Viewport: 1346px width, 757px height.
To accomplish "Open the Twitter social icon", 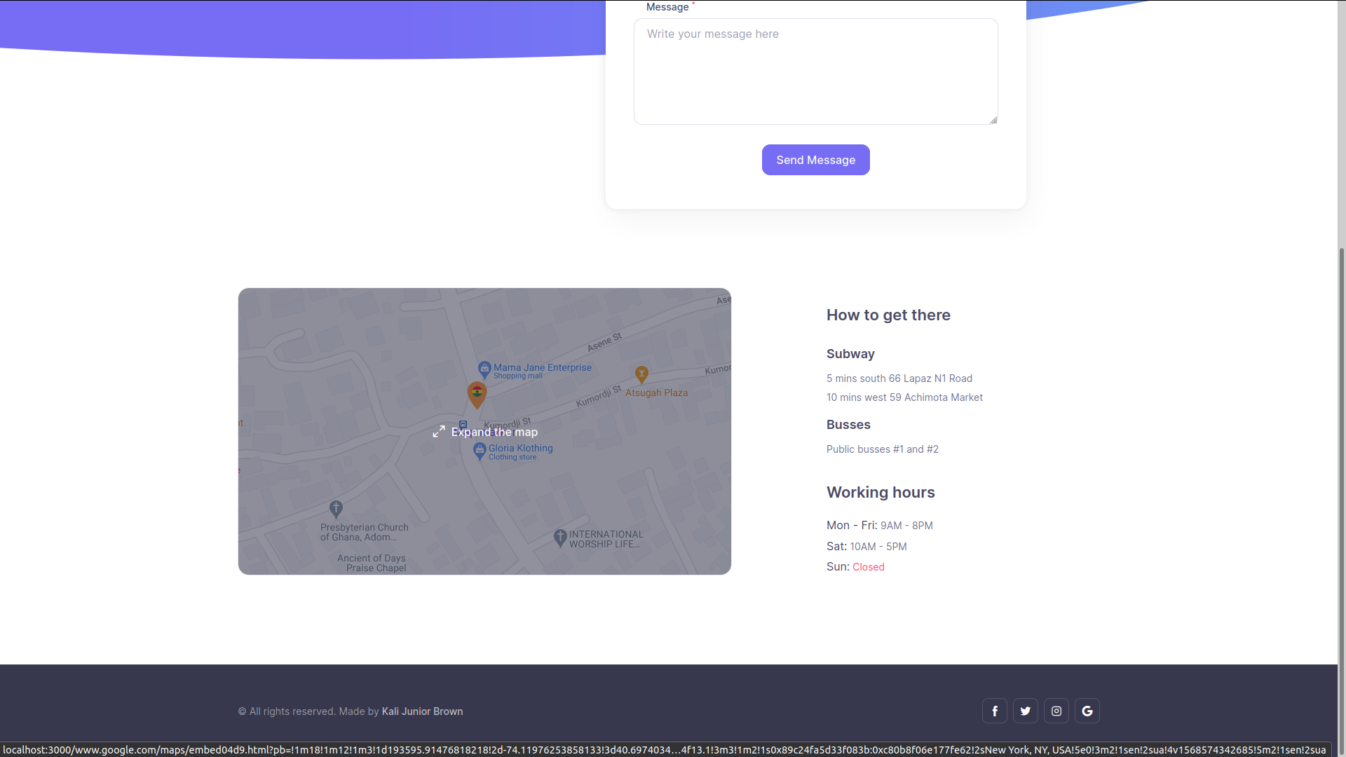I will click(1025, 711).
